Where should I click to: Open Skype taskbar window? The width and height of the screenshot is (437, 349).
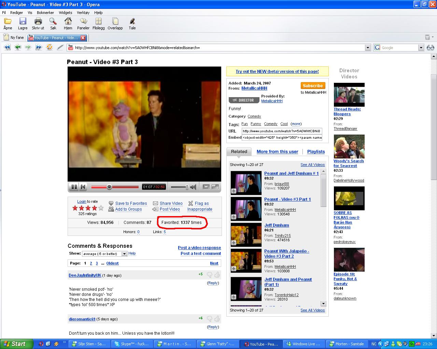pyautogui.click(x=132, y=344)
